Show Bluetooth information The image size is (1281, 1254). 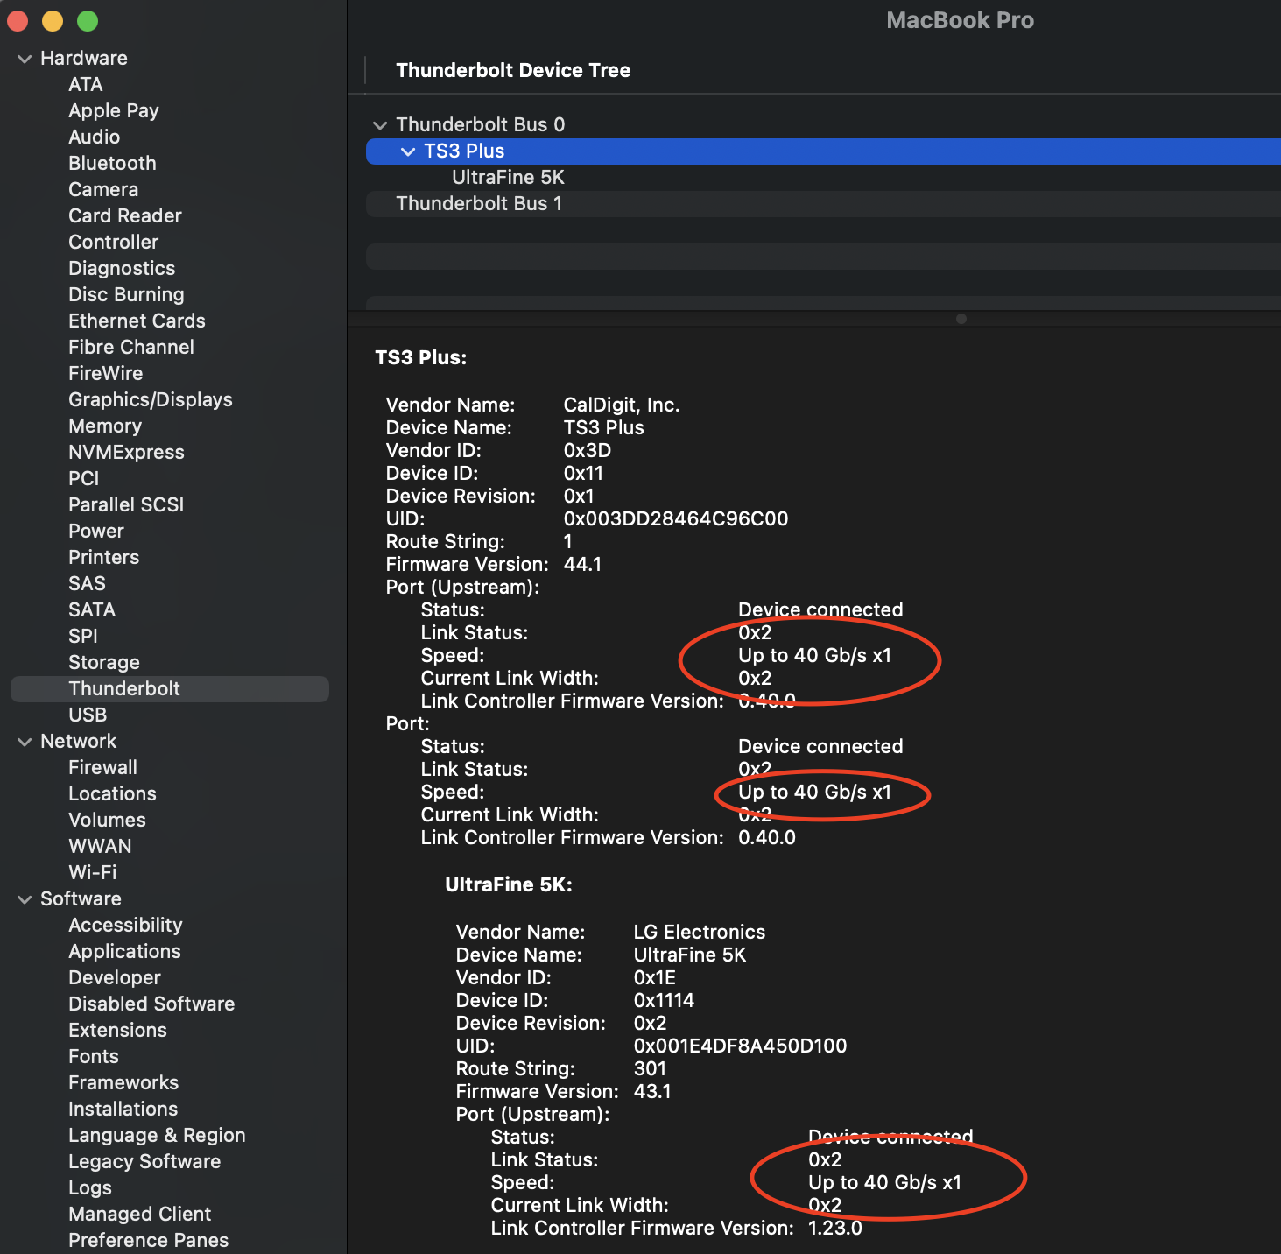[x=112, y=163]
